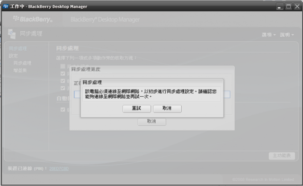Open the 說明 help dropdown menu
Viewport: 303px width, 186px height.
287,35
